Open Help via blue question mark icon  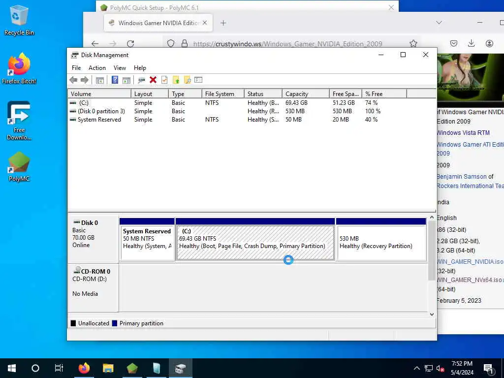115,80
